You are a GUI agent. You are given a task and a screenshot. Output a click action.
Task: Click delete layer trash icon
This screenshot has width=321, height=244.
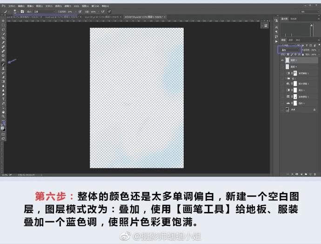315,174
